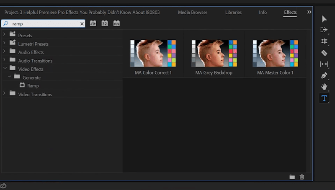Clear the ramp search text
Screen dimensions: 335x190
[82, 24]
